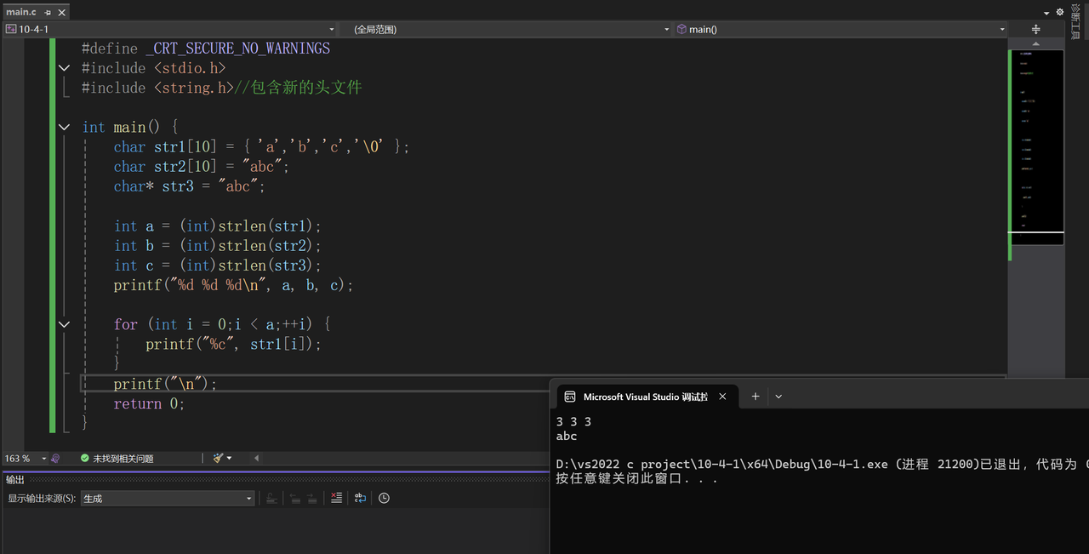Click the int c = (int)strlen(str3) line
Image resolution: width=1089 pixels, height=554 pixels.
click(x=218, y=266)
